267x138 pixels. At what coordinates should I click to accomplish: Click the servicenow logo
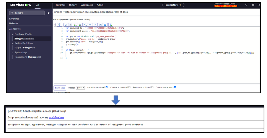point(21,5)
